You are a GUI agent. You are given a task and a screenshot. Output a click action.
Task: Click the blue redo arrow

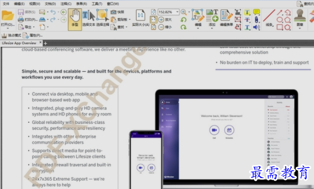pos(53,19)
